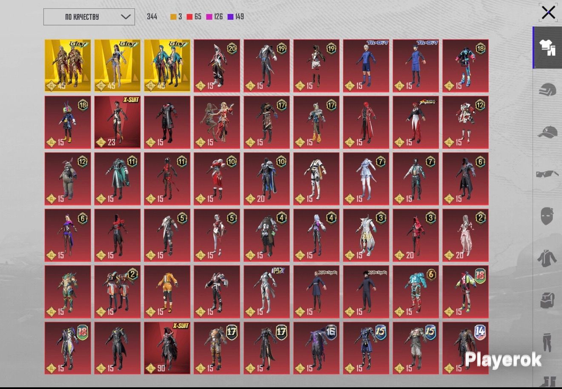The width and height of the screenshot is (562, 389).
Task: Pick the dark suit outfit with badge 19
Action: tap(267, 66)
